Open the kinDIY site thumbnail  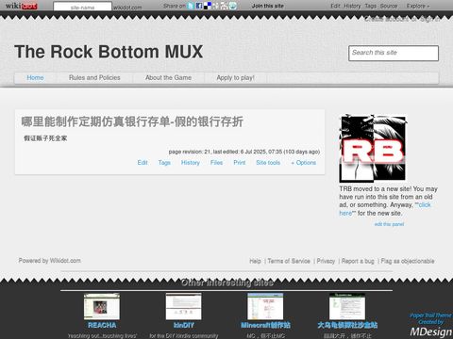click(x=184, y=306)
